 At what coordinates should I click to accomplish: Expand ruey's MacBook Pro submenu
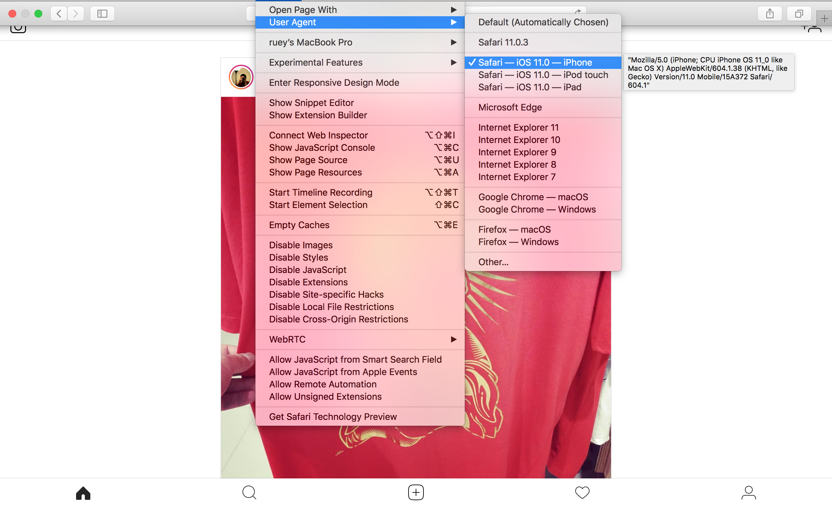pyautogui.click(x=360, y=42)
